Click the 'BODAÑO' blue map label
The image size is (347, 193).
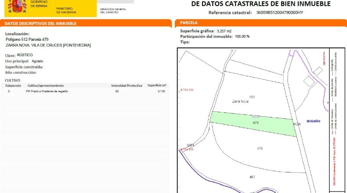(313, 121)
